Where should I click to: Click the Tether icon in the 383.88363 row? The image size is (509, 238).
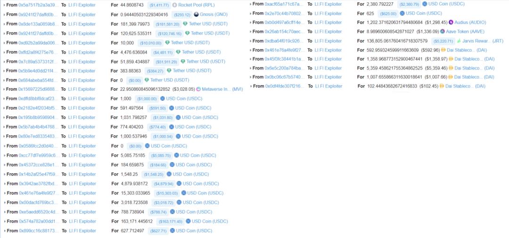(x=169, y=71)
